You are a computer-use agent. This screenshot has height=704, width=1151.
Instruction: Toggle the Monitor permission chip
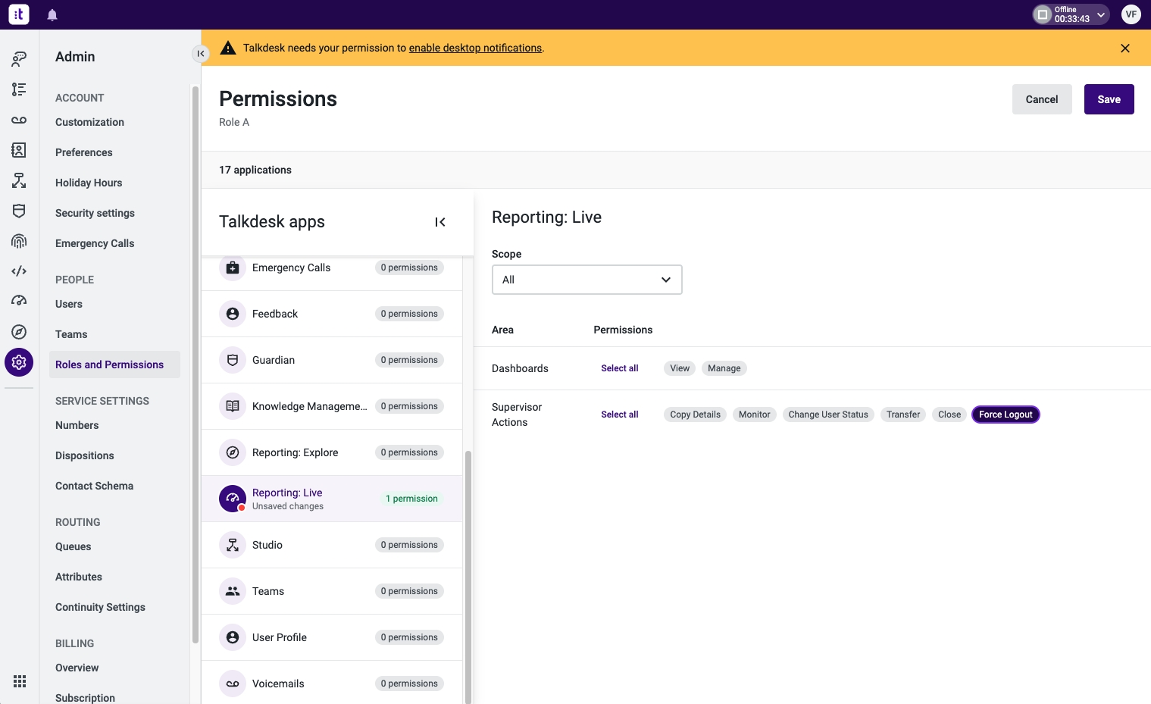(755, 415)
